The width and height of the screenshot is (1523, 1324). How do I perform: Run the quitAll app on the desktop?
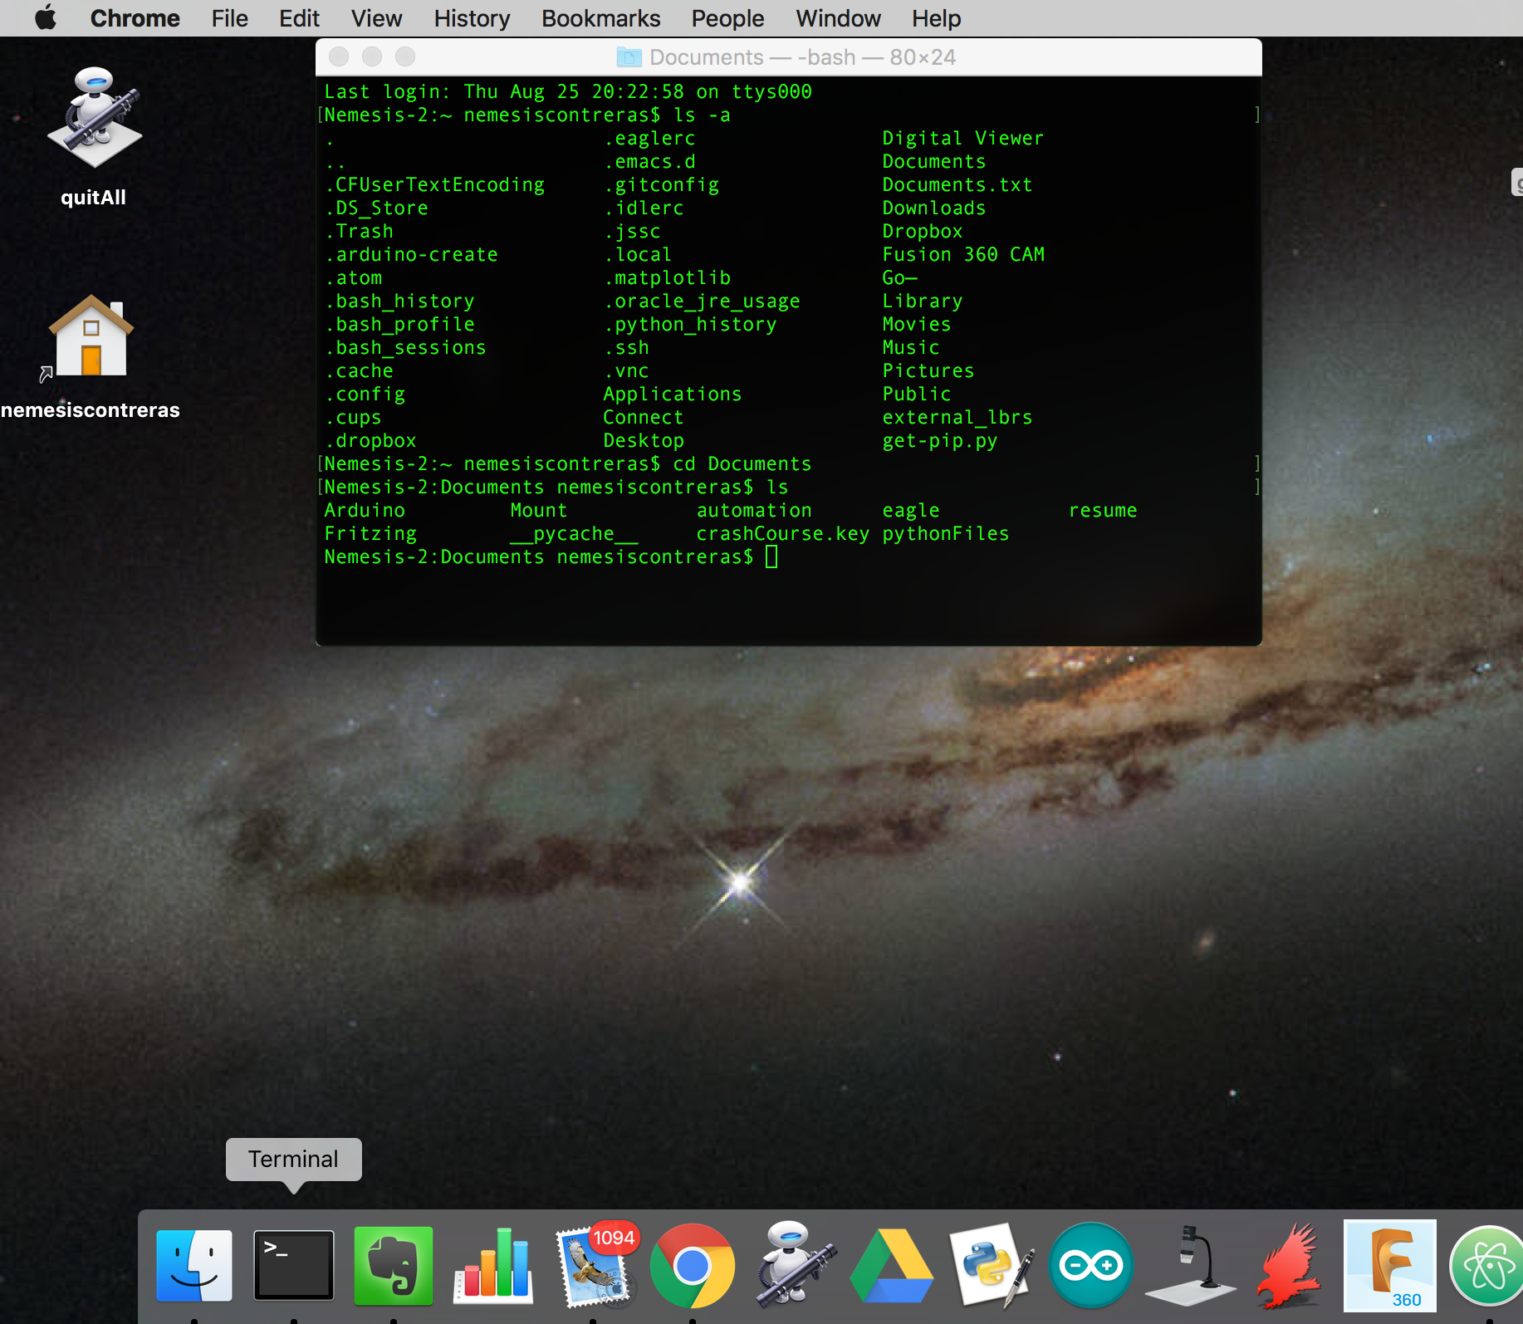click(93, 116)
